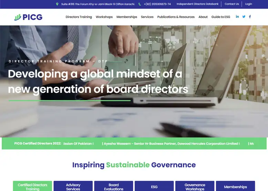Open the Services menu
The image size is (268, 191).
pos(147,17)
